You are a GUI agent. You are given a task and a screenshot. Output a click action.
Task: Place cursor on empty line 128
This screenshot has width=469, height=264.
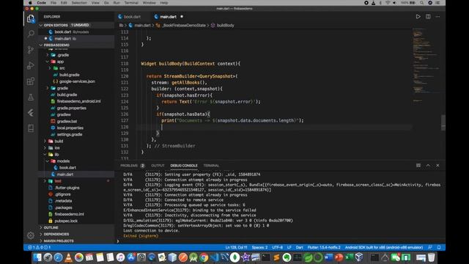tap(273, 127)
